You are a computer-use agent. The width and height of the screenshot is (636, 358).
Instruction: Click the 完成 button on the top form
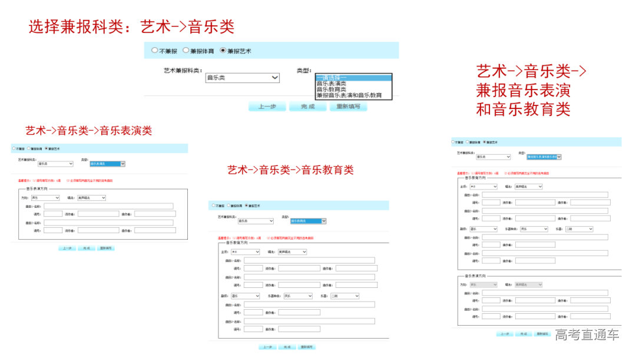click(307, 106)
